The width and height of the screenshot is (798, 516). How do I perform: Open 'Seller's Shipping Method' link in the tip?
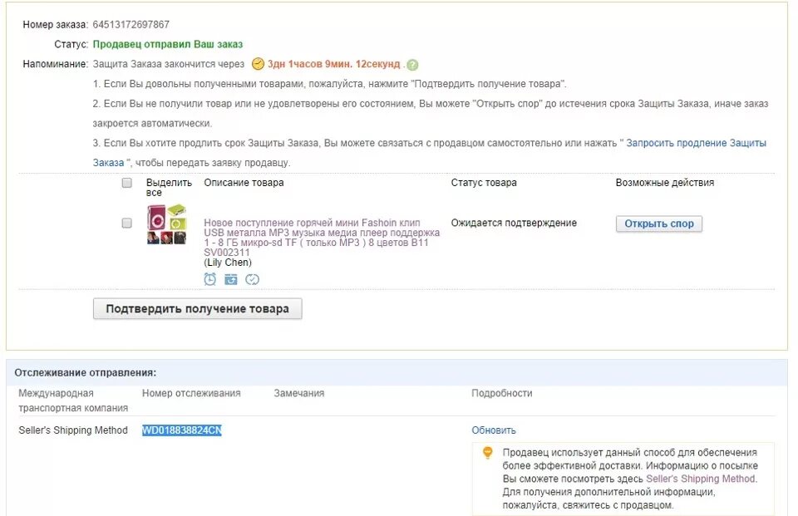point(701,479)
